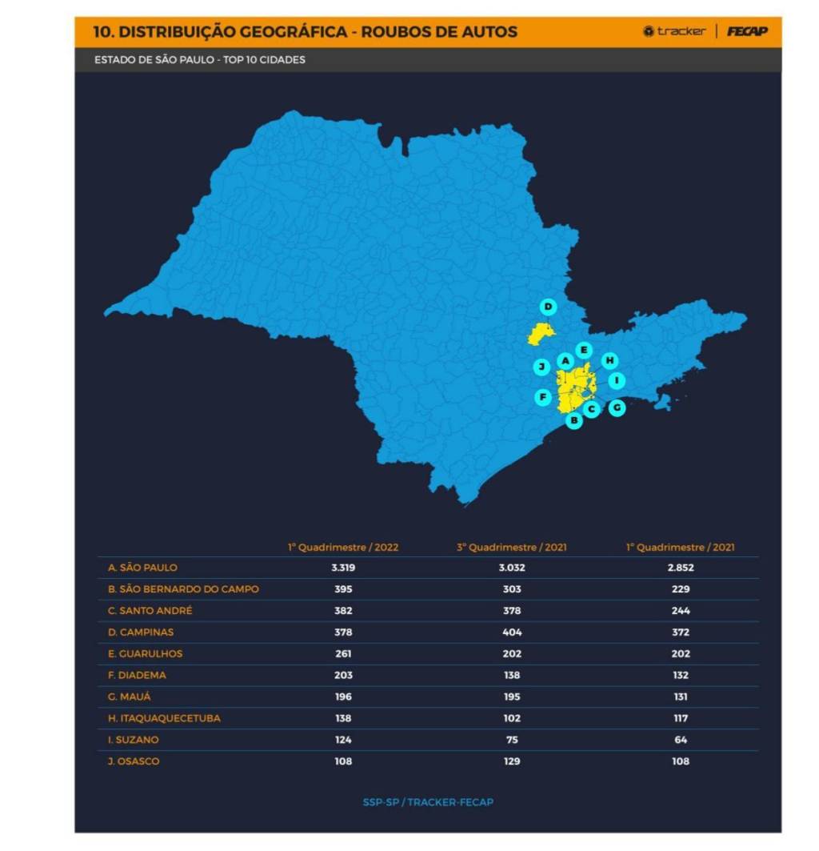The height and width of the screenshot is (851, 819).
Task: Click value 372 in Campinas row
Action: point(681,632)
